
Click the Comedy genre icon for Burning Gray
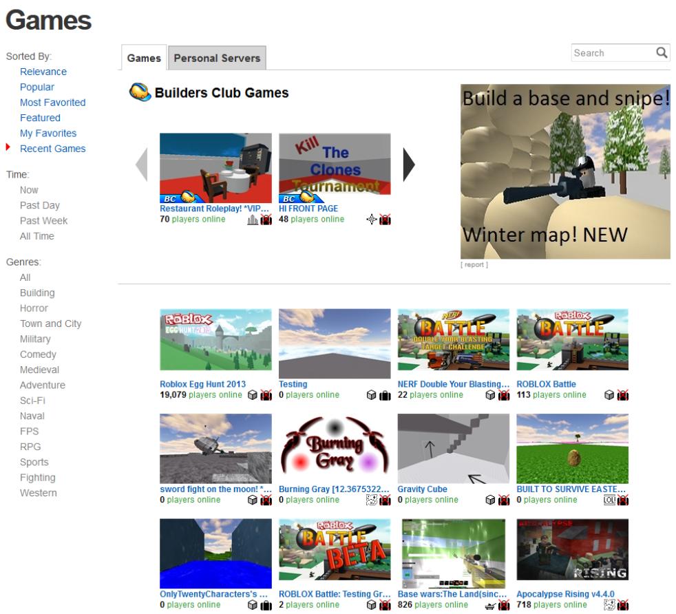pos(371,500)
